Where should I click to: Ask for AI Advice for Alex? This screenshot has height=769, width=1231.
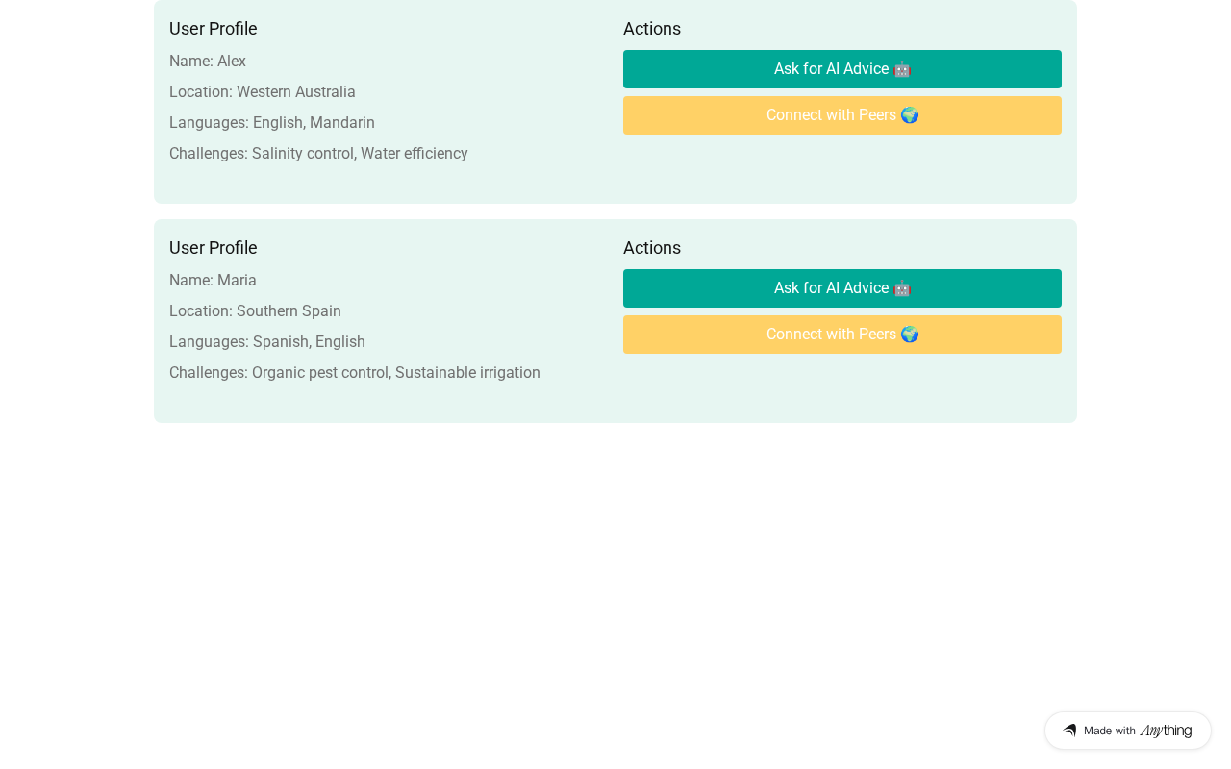tap(831, 69)
